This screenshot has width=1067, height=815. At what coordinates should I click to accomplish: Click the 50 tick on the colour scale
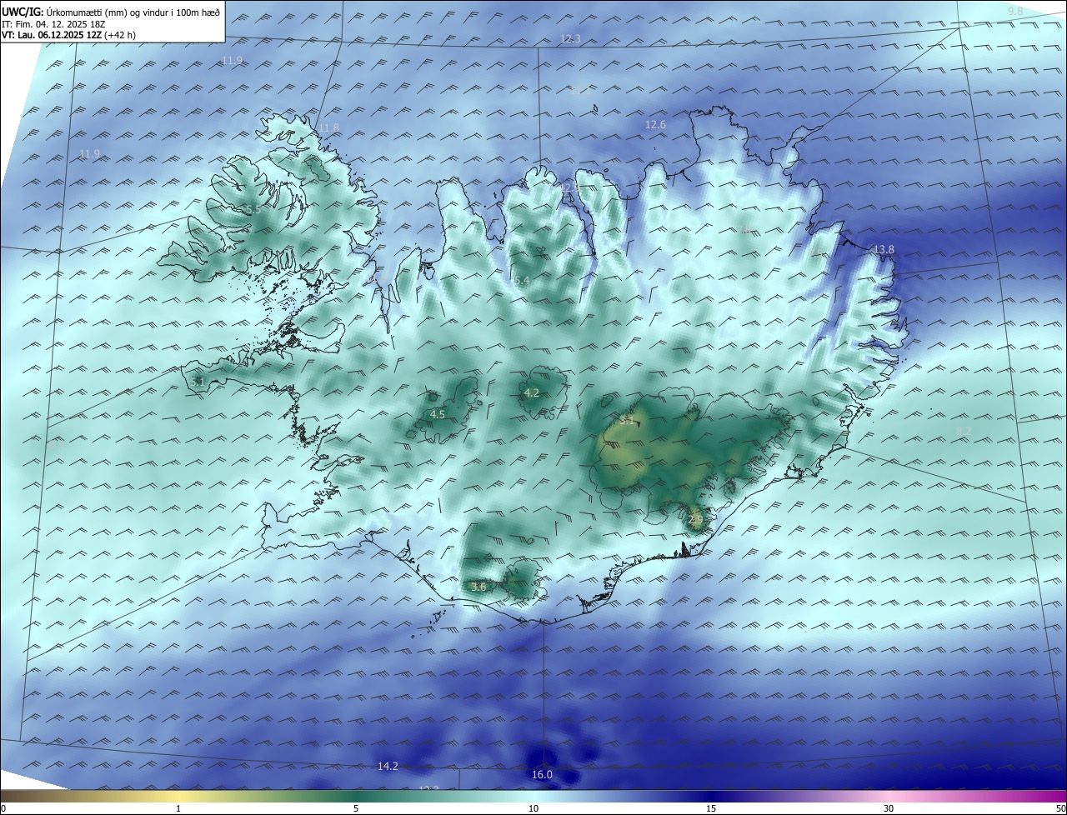pos(1061,808)
